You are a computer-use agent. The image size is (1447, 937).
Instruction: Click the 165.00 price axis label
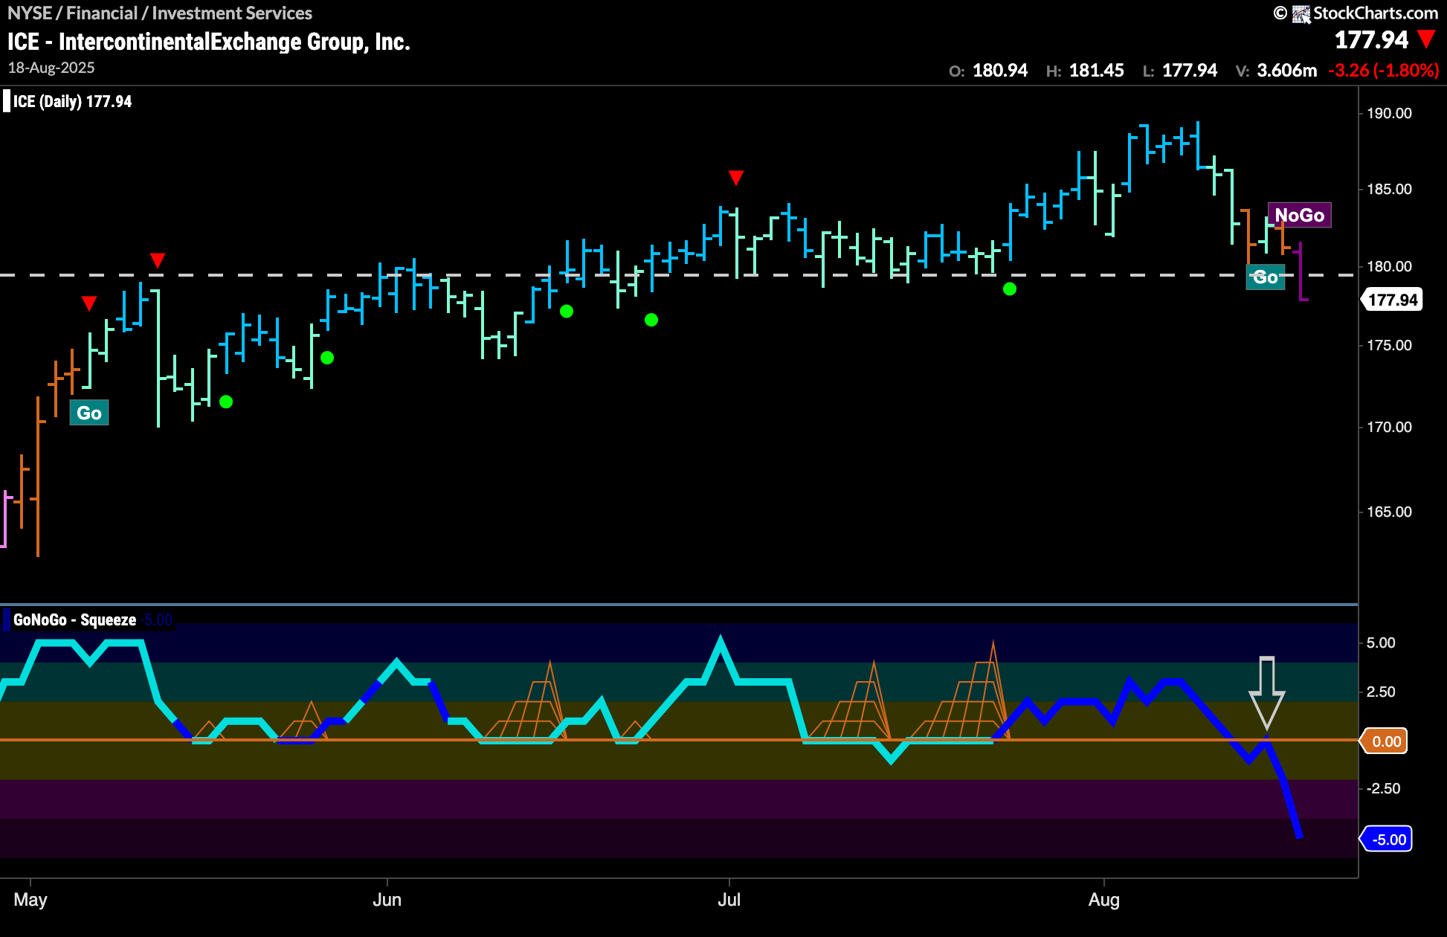coord(1389,512)
